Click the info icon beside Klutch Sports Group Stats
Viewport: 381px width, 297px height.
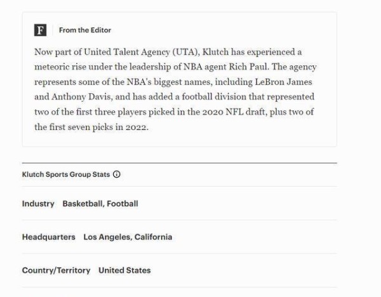point(117,175)
